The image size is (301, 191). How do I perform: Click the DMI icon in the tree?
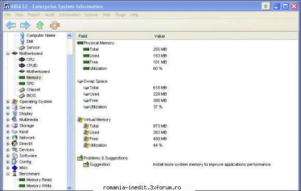tap(22, 41)
